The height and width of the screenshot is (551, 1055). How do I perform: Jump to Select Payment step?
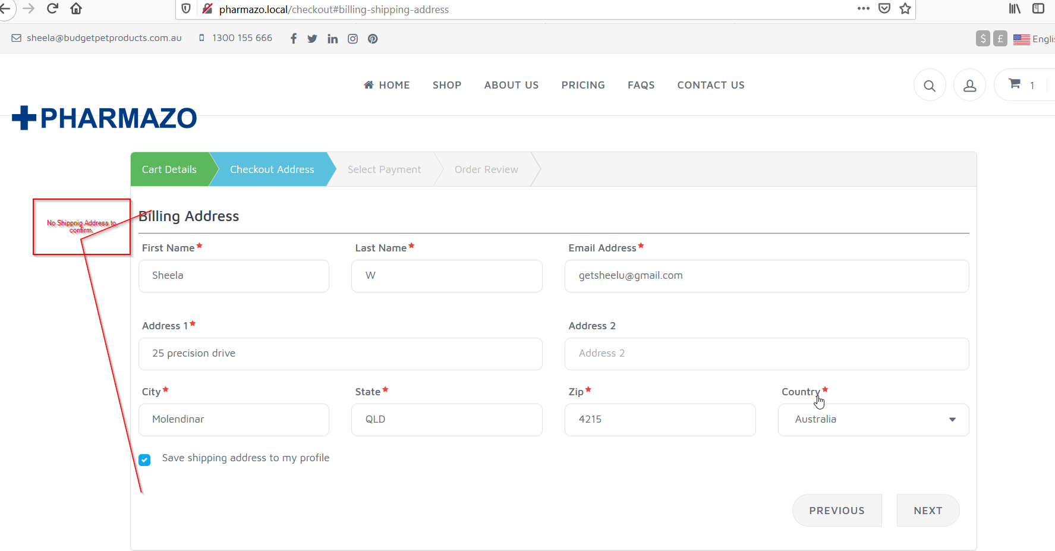[x=384, y=169]
